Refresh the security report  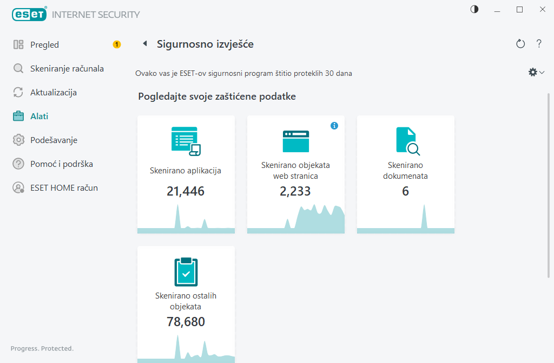pos(520,44)
